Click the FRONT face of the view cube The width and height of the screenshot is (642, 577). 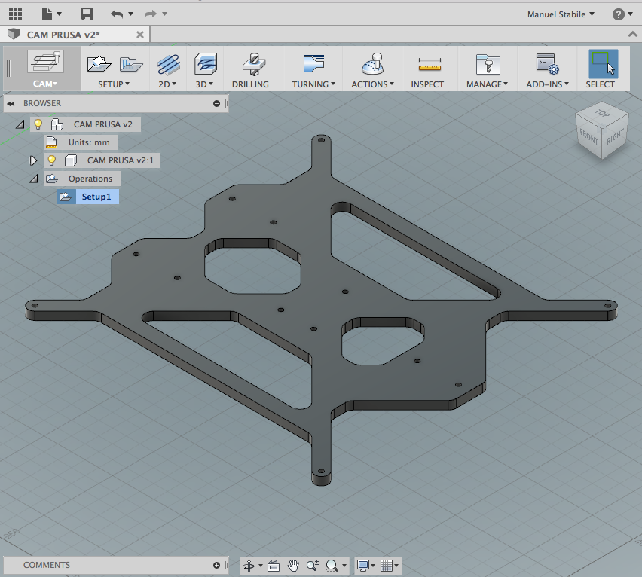pyautogui.click(x=588, y=136)
